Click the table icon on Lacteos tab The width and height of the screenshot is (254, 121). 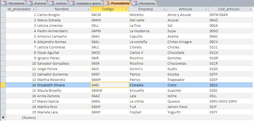pyautogui.click(x=52, y=3)
